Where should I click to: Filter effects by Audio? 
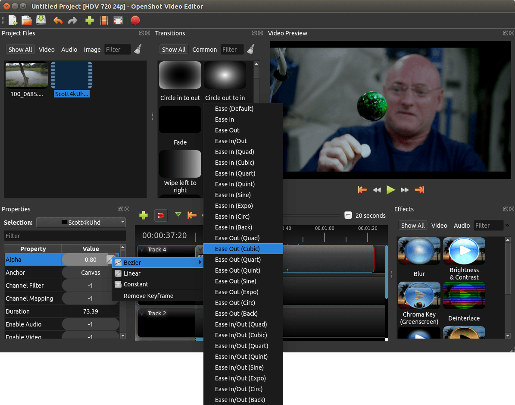point(462,226)
